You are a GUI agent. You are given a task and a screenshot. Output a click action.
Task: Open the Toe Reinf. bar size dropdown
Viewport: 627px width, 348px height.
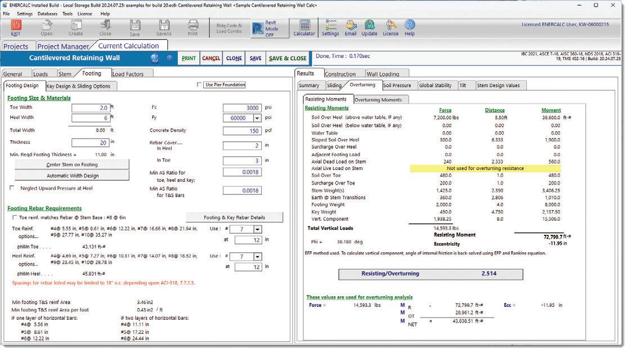tap(258, 229)
